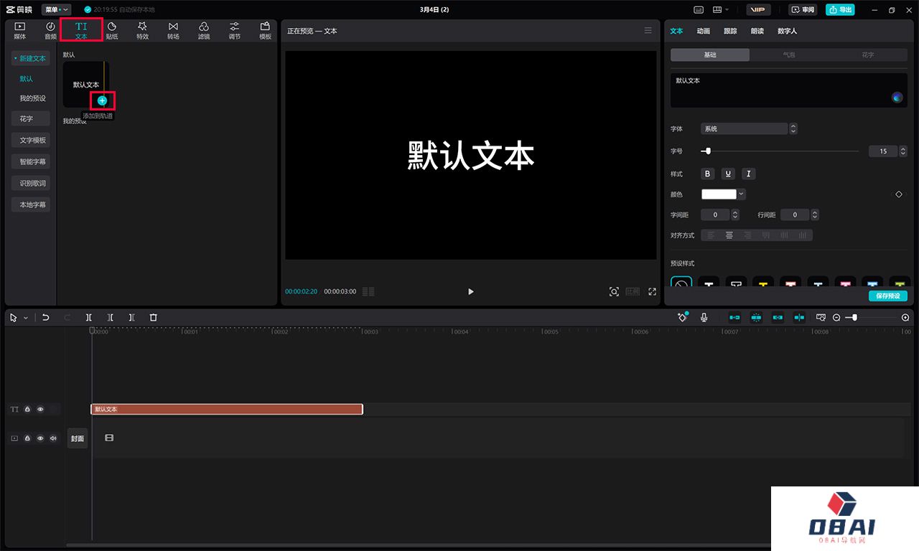Switch to the 动画 animation tab

703,31
